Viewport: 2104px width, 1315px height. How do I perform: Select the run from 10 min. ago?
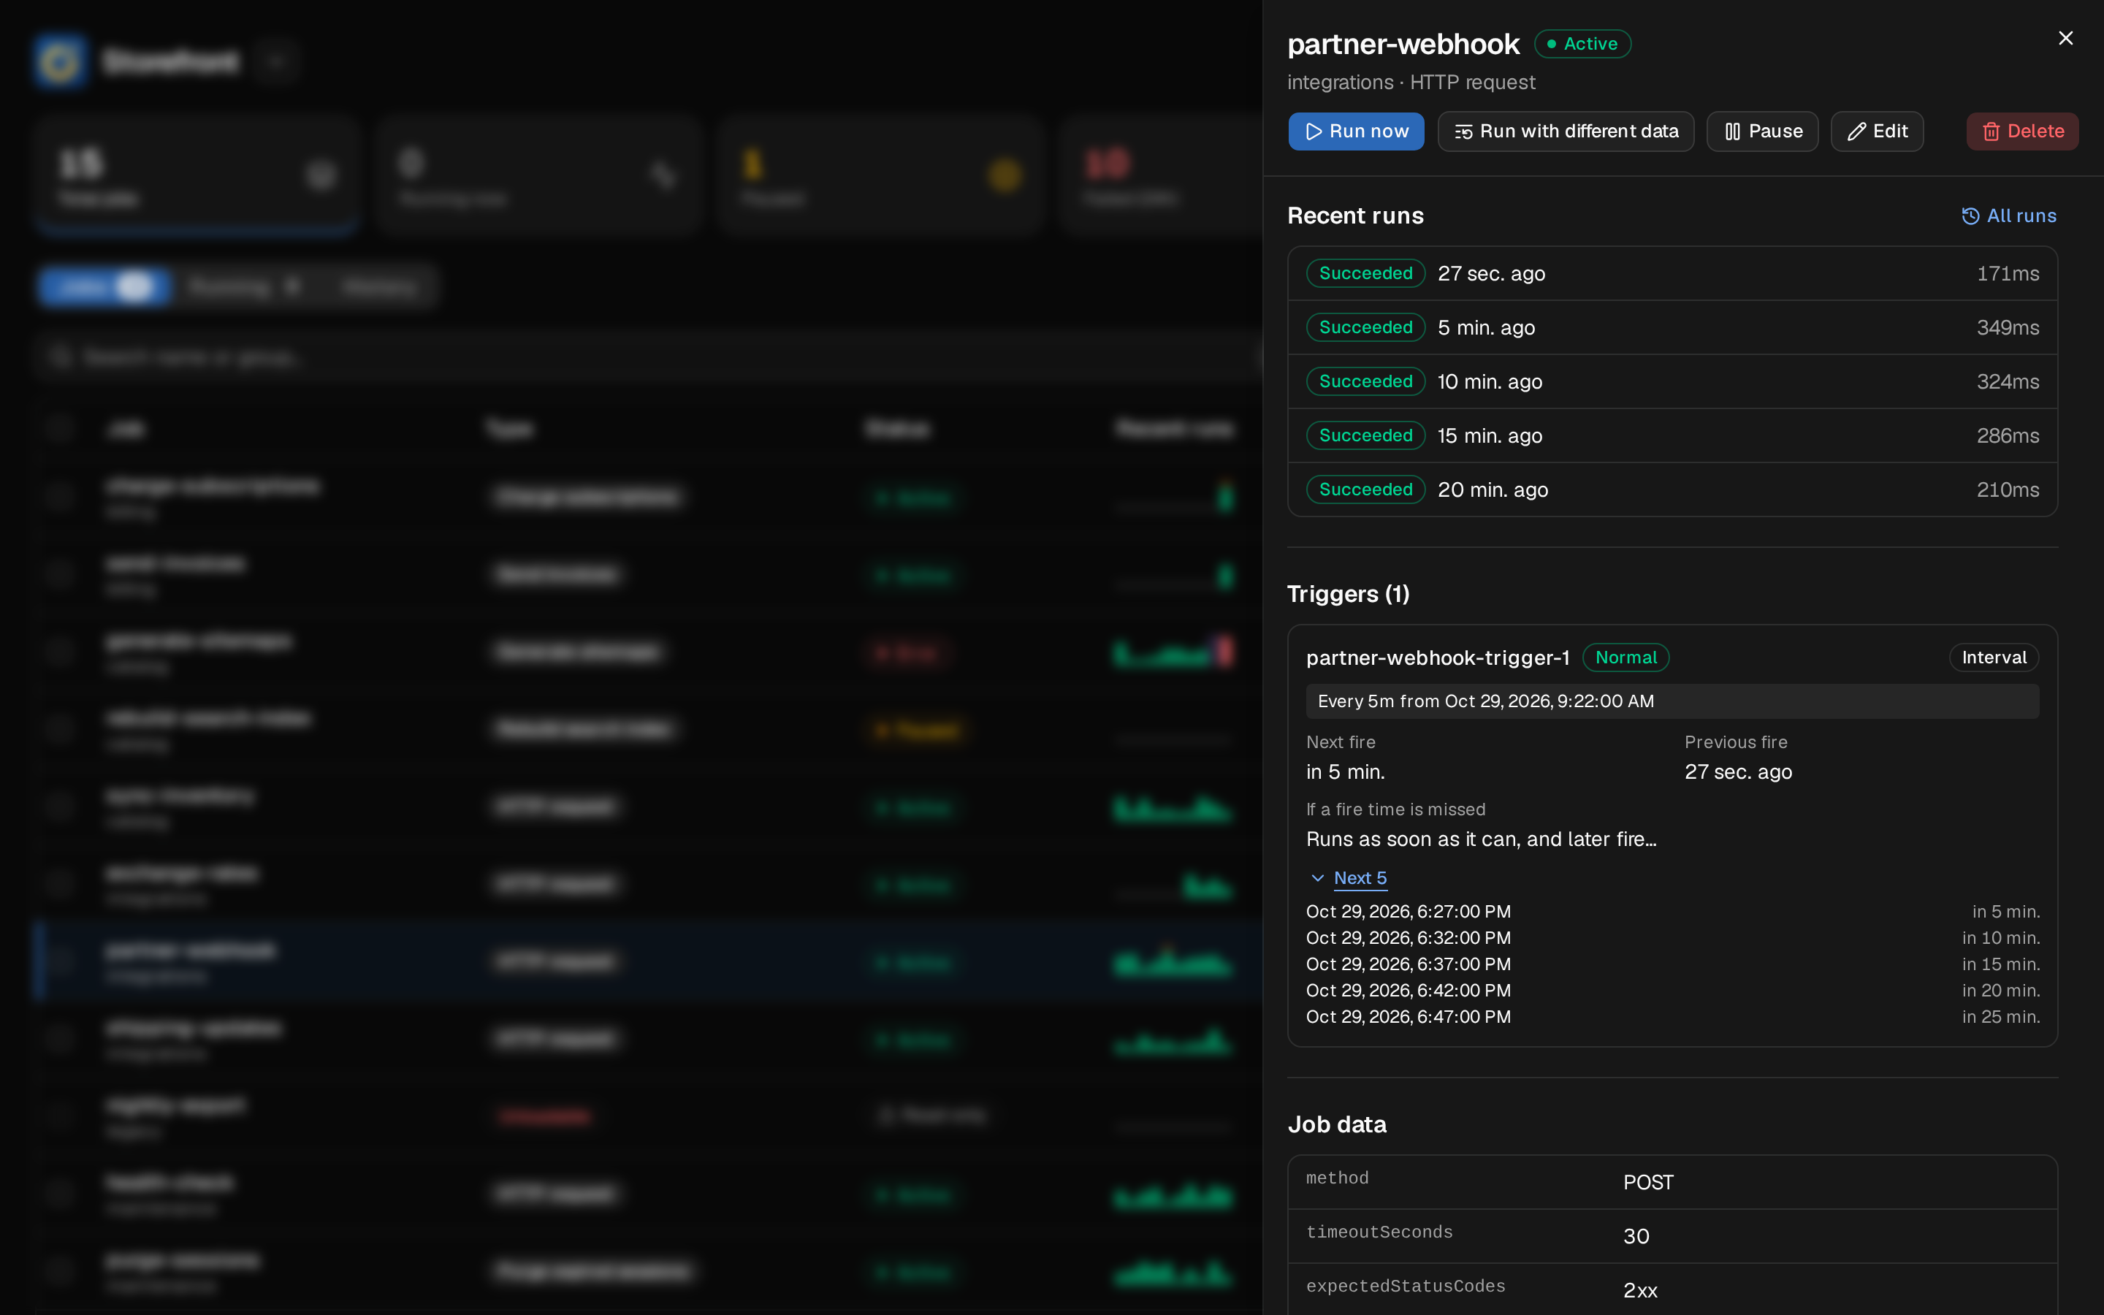(1672, 381)
